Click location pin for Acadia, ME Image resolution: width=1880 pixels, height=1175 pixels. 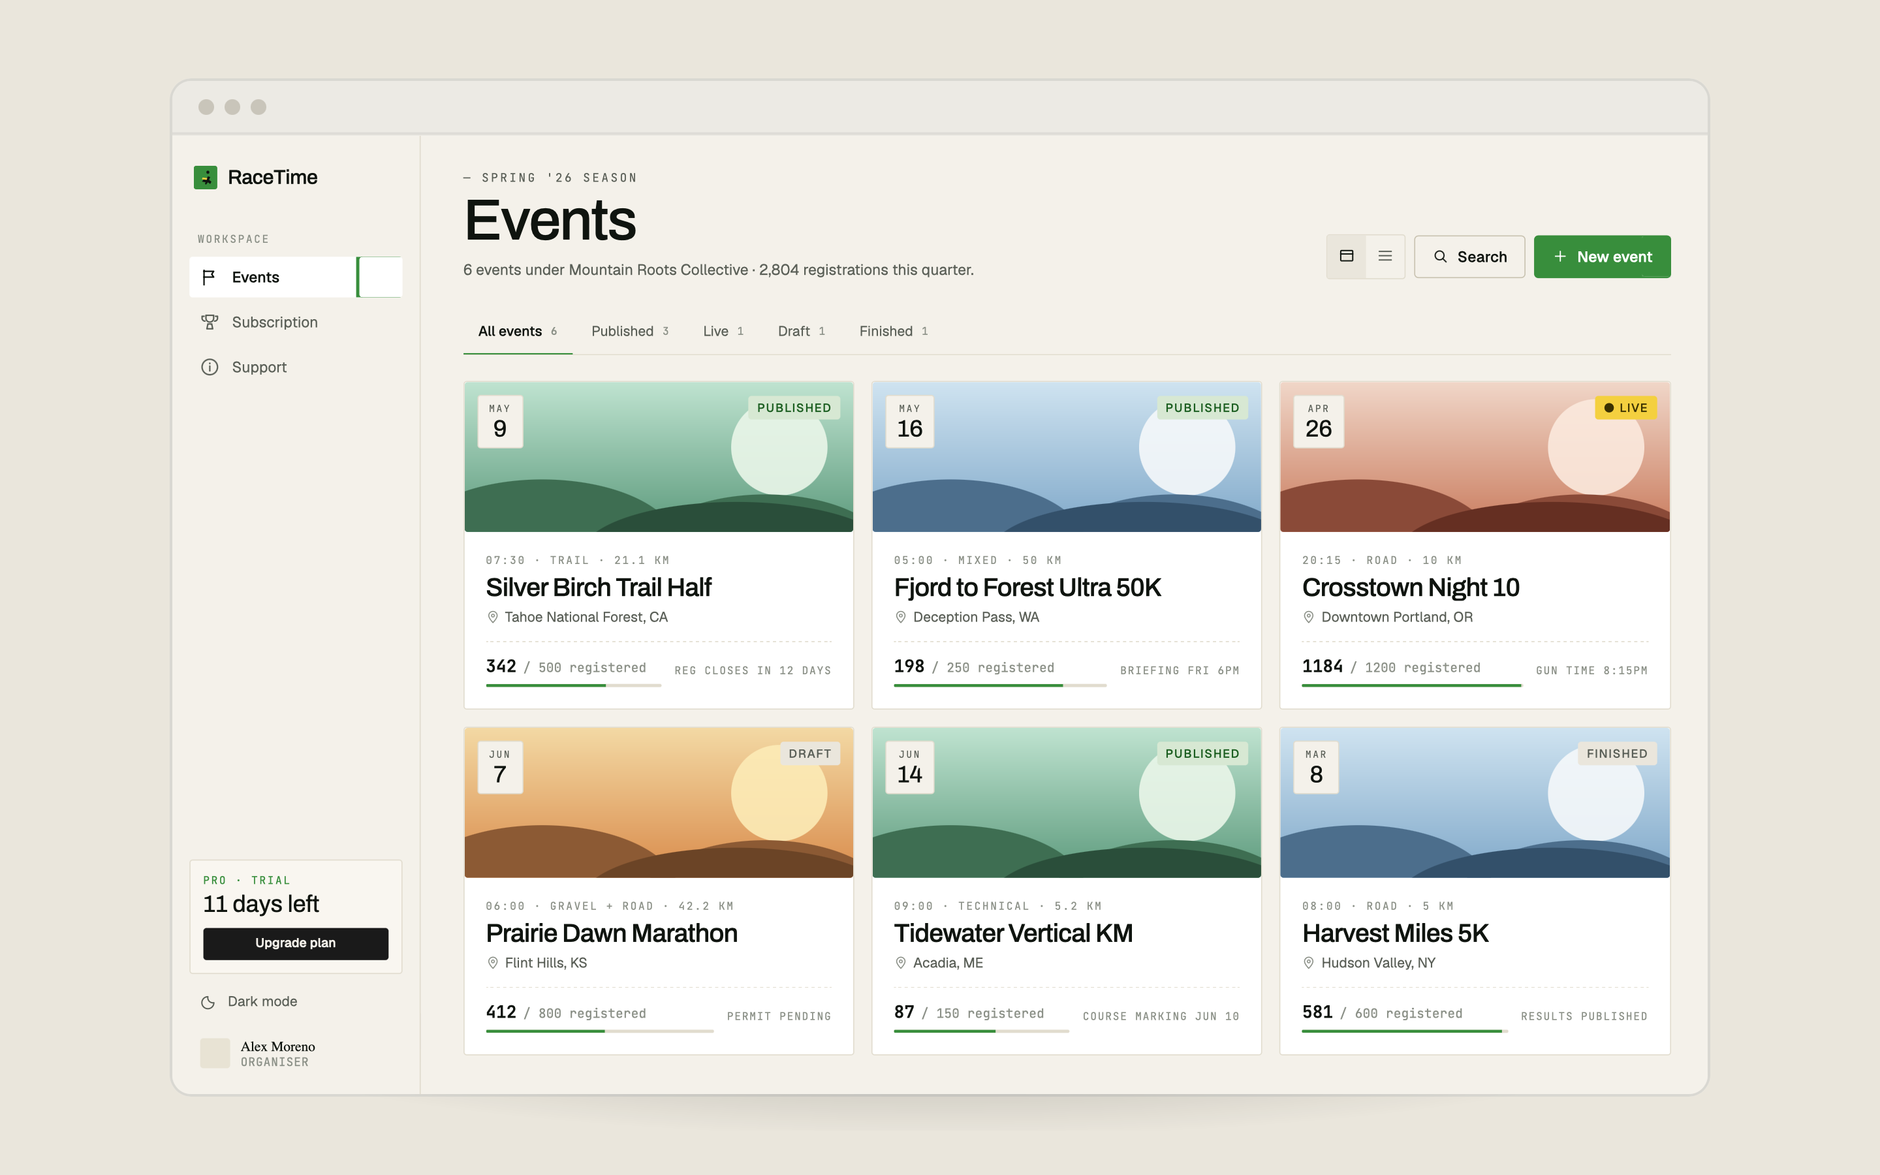pos(900,963)
